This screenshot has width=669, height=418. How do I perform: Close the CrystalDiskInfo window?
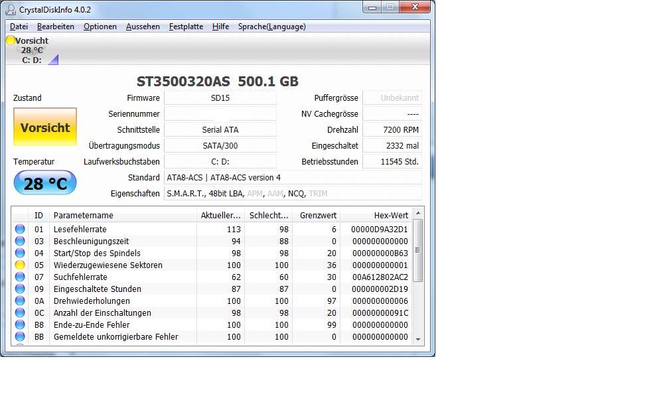point(415,7)
